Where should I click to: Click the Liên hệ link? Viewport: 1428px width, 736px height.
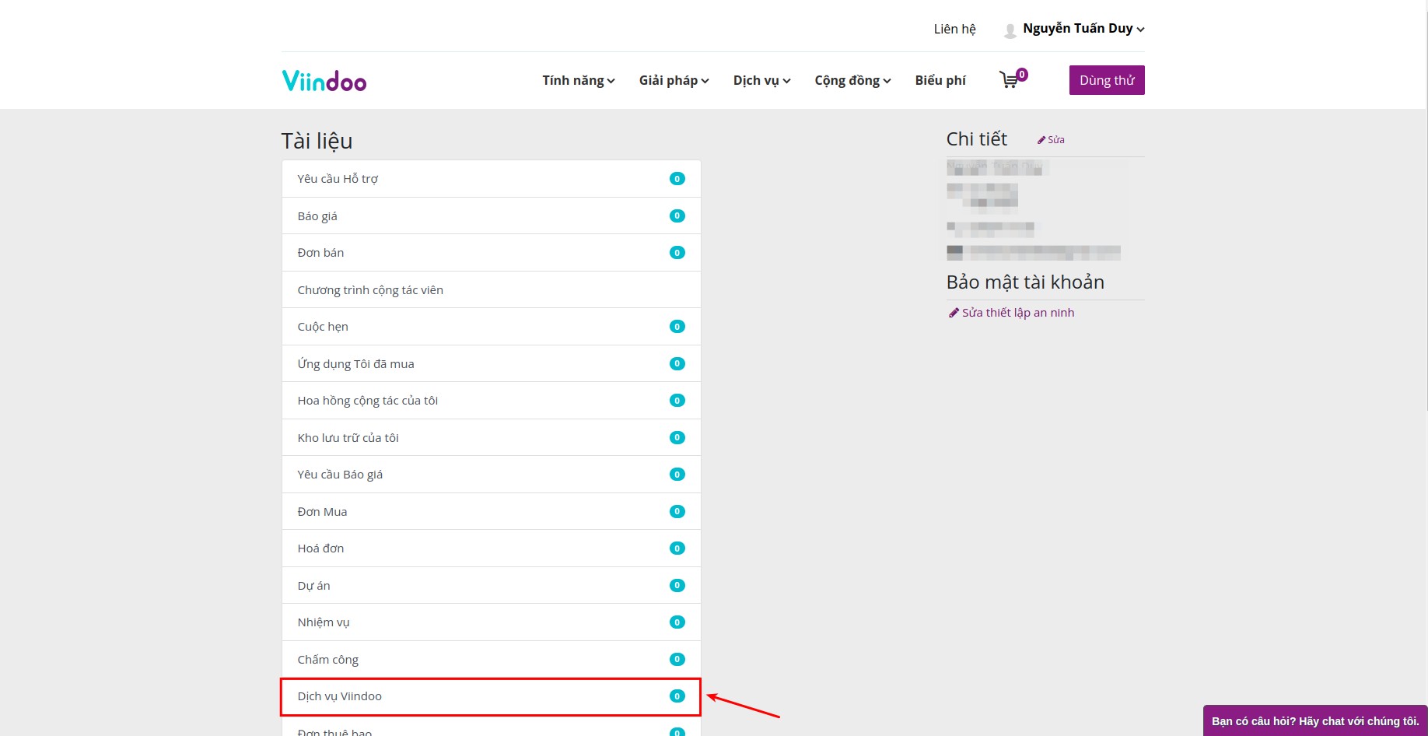click(x=954, y=29)
